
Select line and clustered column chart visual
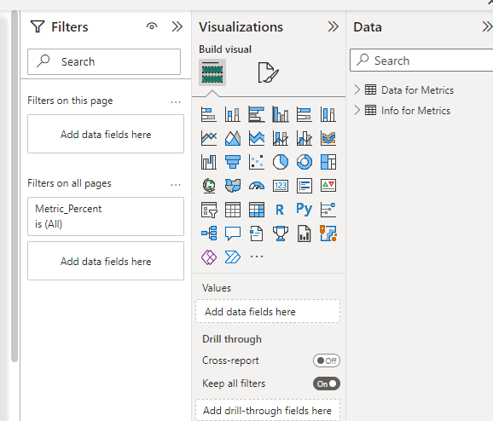pyautogui.click(x=304, y=138)
